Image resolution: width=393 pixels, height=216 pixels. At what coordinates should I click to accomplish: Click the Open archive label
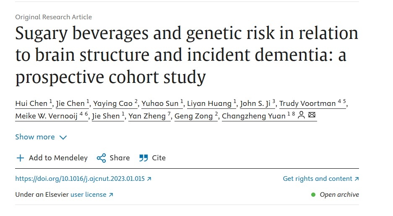click(339, 195)
